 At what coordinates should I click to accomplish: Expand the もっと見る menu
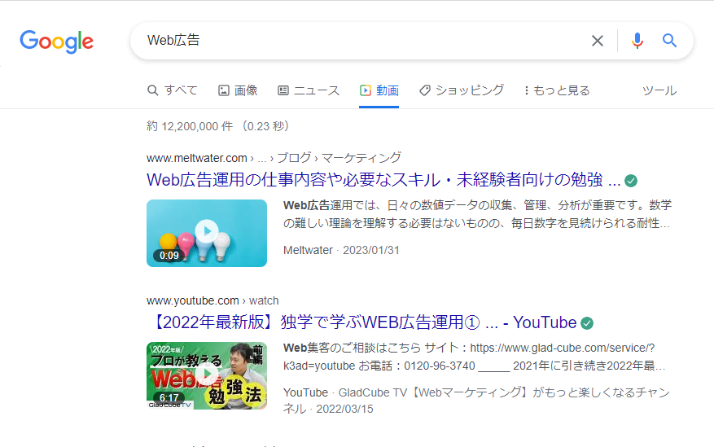(556, 90)
